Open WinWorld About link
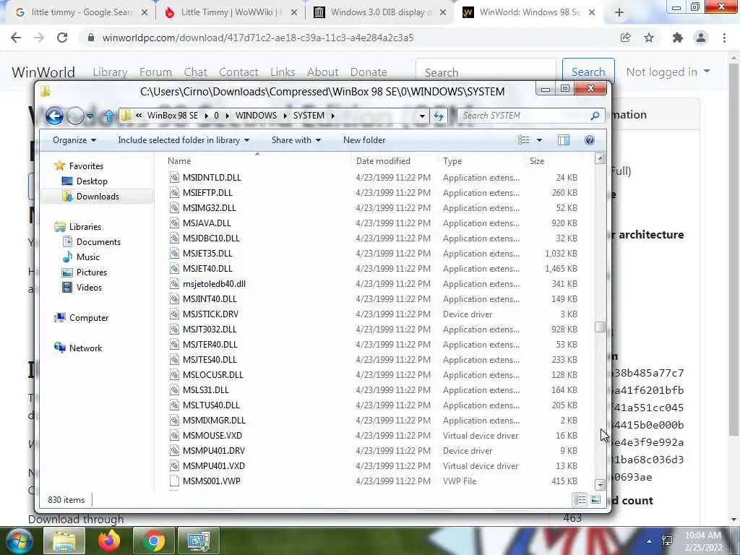 [x=323, y=72]
